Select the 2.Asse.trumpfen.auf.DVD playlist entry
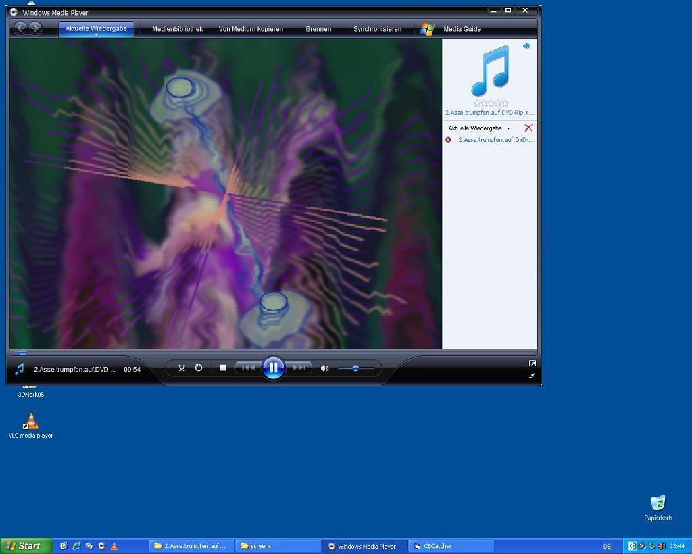This screenshot has width=692, height=554. click(x=496, y=140)
